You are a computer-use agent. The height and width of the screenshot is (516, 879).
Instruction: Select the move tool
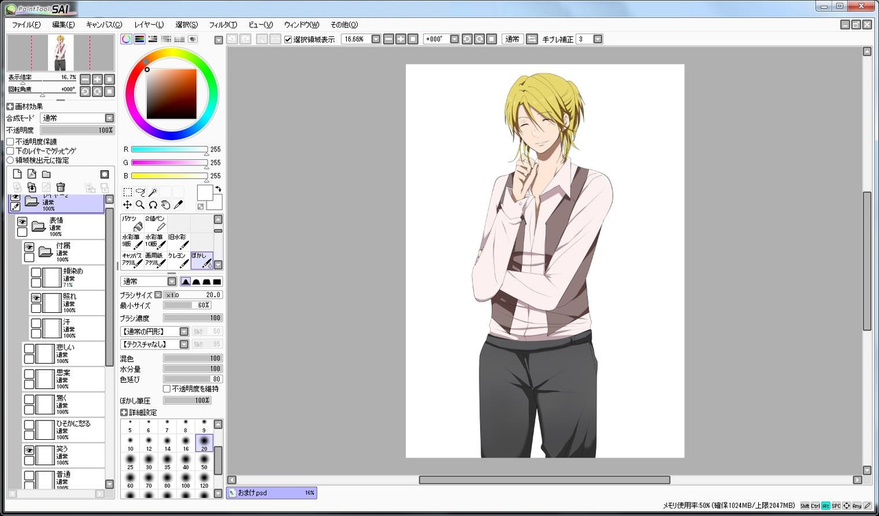pos(128,204)
